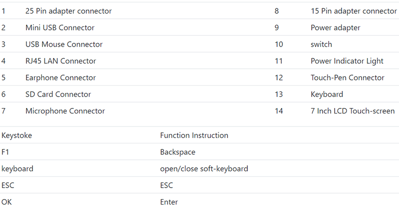The width and height of the screenshot is (399, 210).
Task: Click the Backspace function cell
Action: (178, 152)
